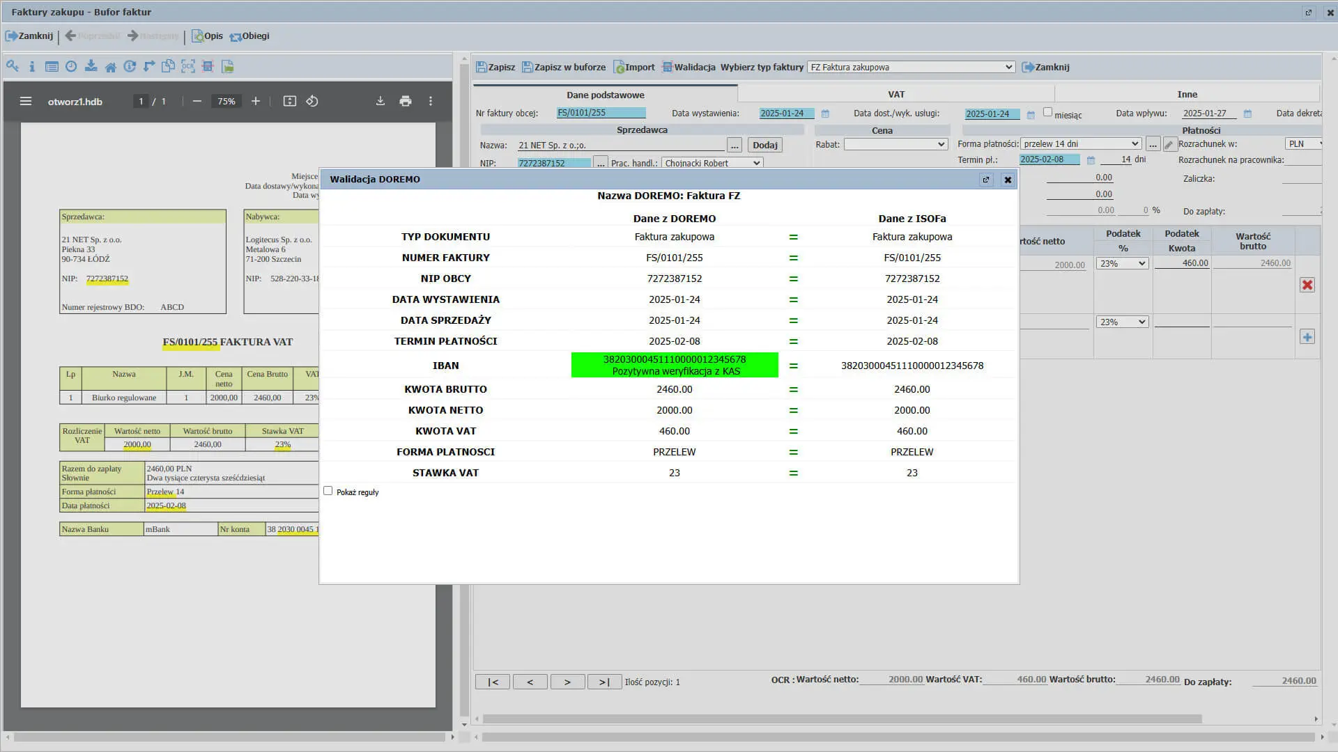Open the Inne tab
1338x752 pixels.
click(x=1187, y=94)
